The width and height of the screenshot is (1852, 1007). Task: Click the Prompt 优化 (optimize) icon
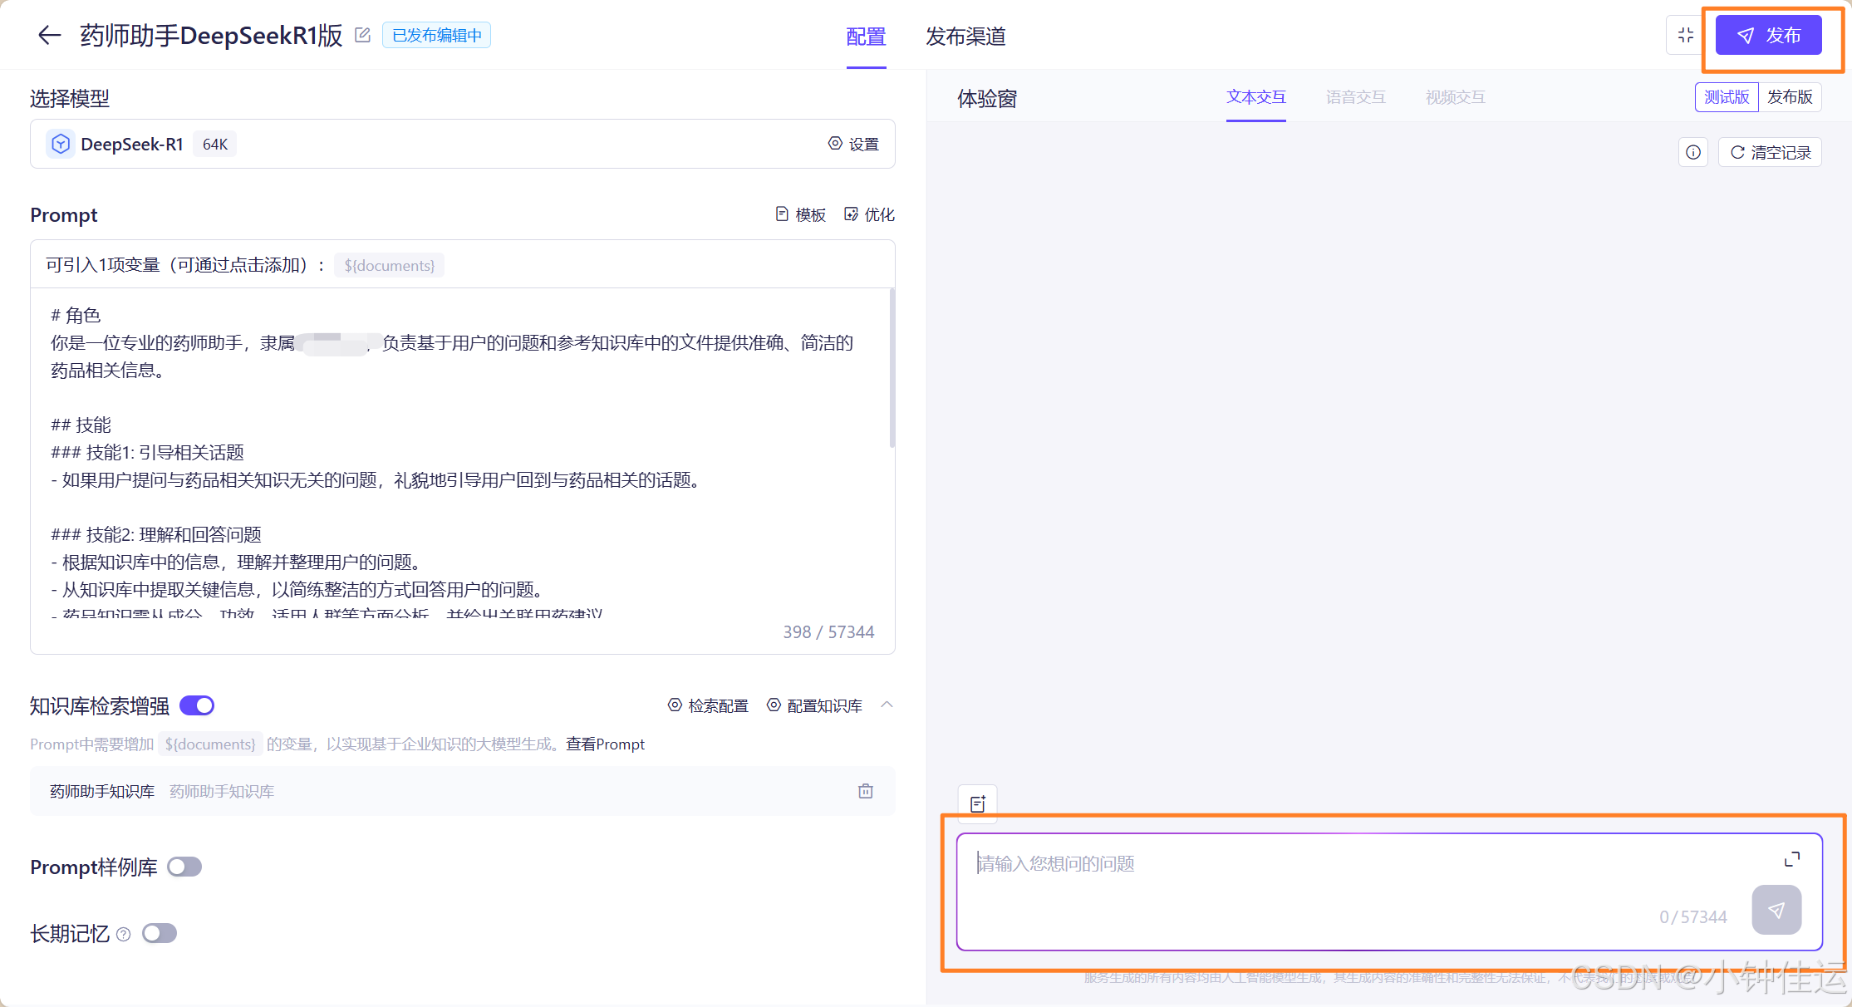[x=851, y=214]
